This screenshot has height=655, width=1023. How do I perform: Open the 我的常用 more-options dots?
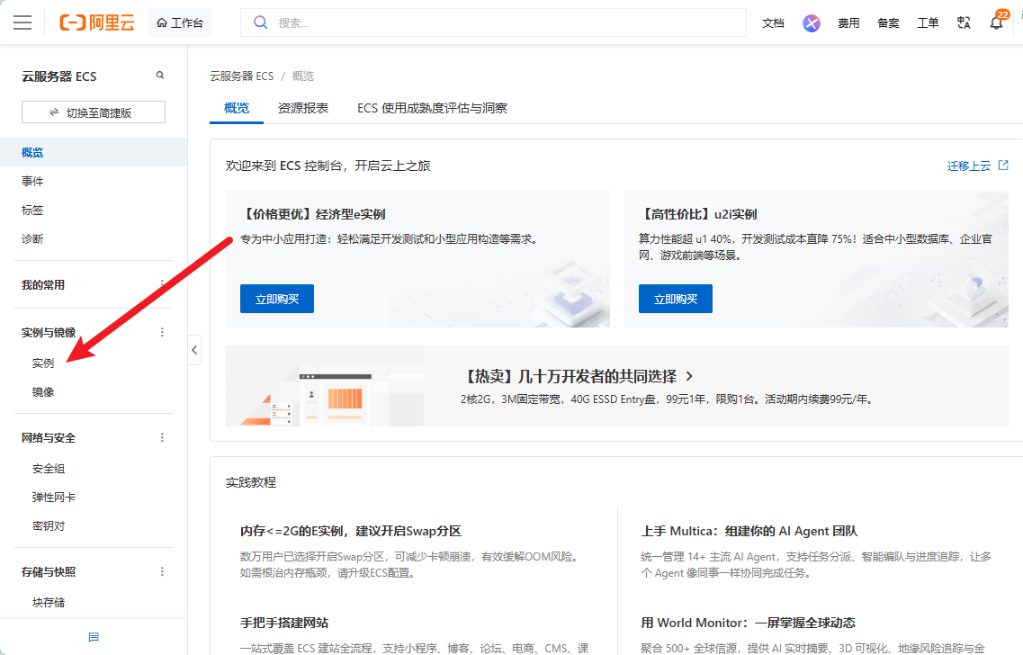tap(162, 284)
